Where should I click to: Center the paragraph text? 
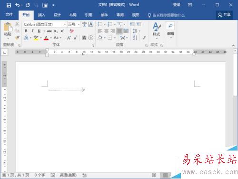(106, 31)
